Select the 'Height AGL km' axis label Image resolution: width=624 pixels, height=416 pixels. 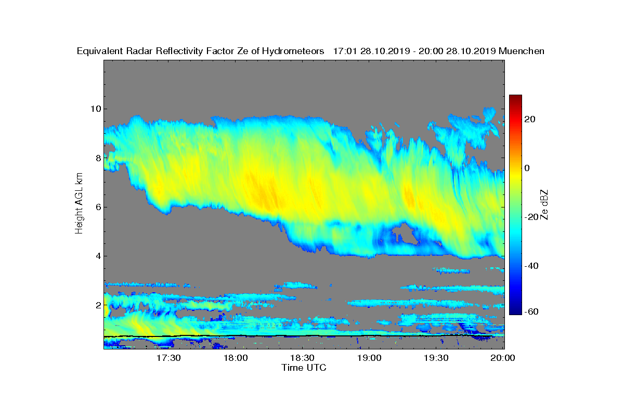(x=79, y=204)
